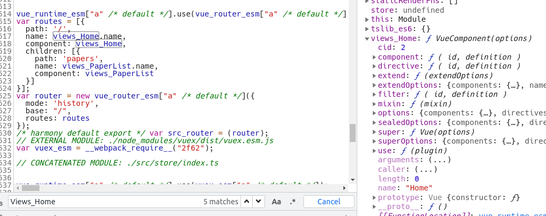Image resolution: width=546 pixels, height=216 pixels.
Task: Click the src_router variable in code
Action: (x=190, y=133)
